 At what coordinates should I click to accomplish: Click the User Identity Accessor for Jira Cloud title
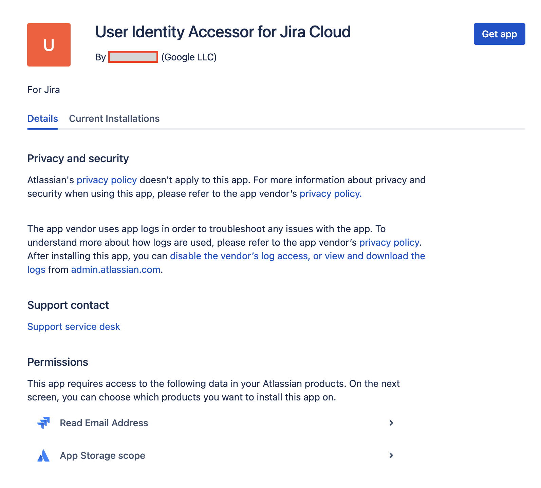click(223, 32)
